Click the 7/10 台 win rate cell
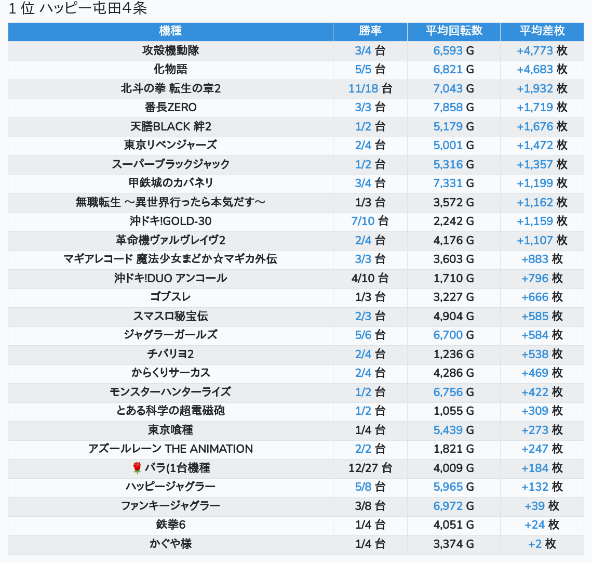Image resolution: width=592 pixels, height=563 pixels. click(370, 221)
